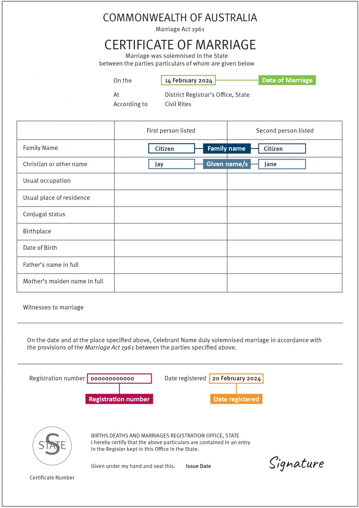Click the 000000000000 registration number box
This screenshot has width=359, height=508.
119,378
